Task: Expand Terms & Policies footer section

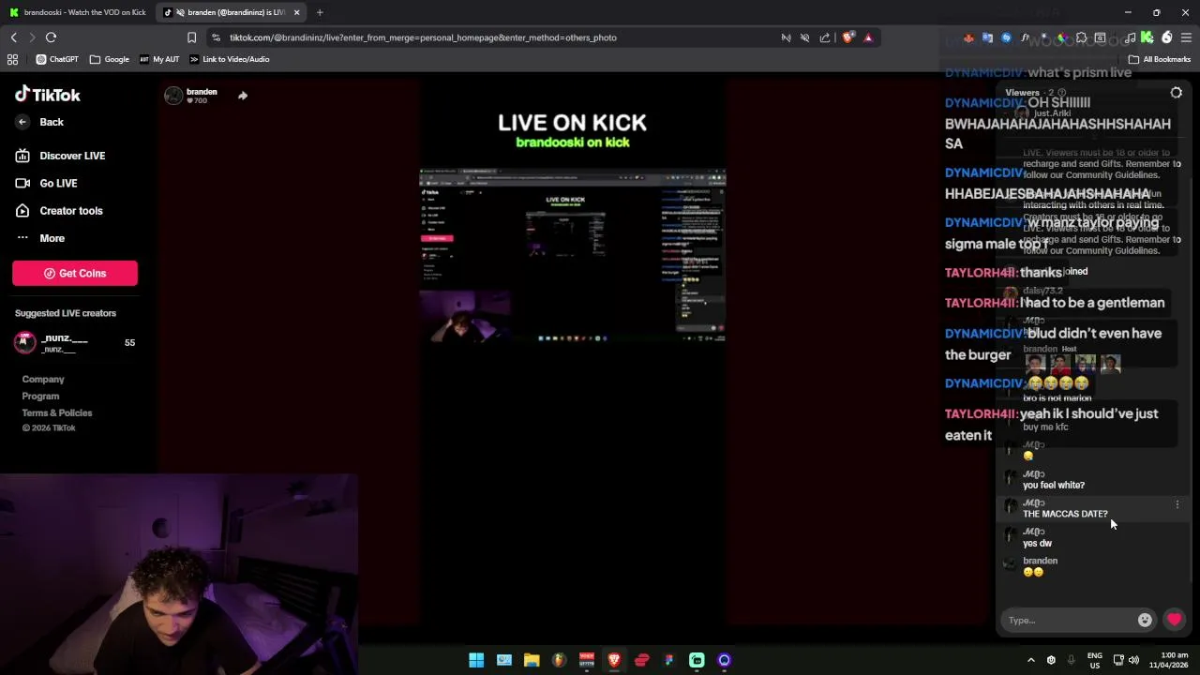Action: click(57, 413)
